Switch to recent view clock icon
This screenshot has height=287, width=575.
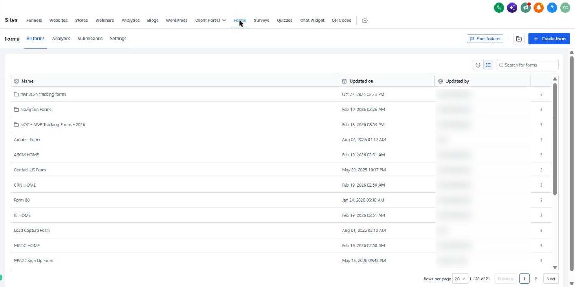coord(478,65)
